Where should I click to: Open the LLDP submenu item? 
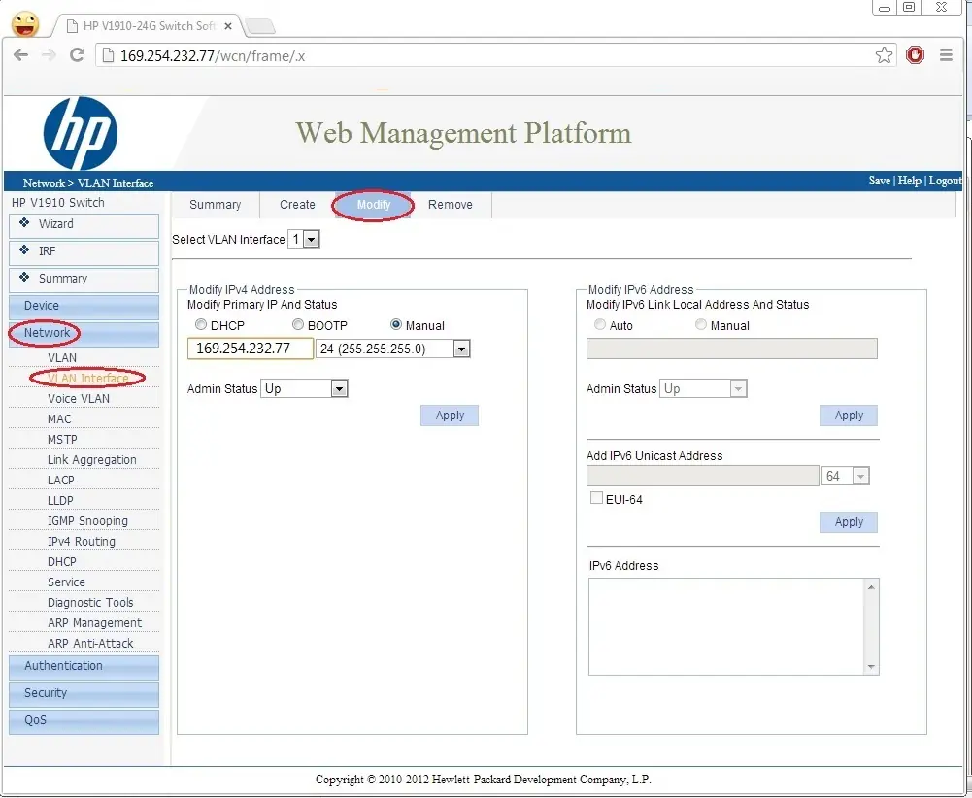click(x=60, y=501)
